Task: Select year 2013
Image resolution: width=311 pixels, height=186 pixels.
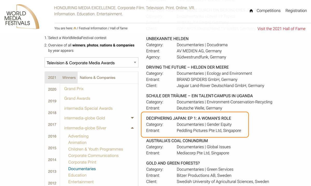Action: point(52,171)
